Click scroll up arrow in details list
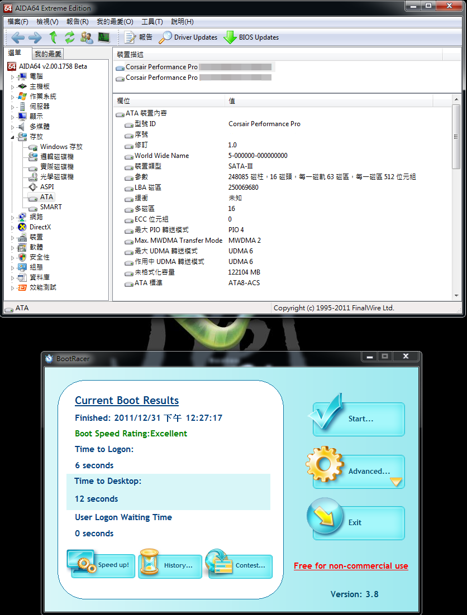This screenshot has width=467, height=615. click(456, 100)
